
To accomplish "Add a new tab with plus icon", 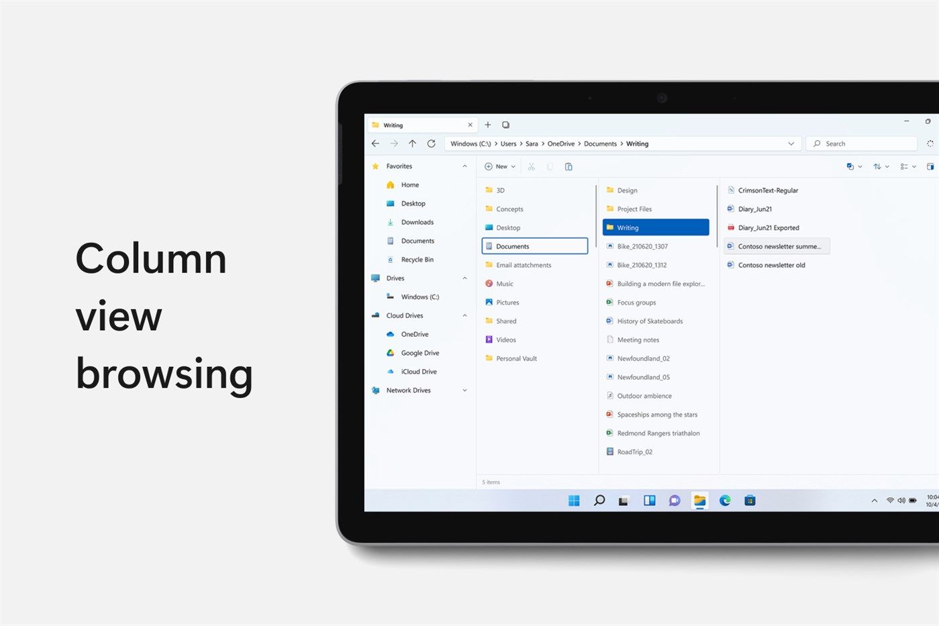I will pyautogui.click(x=488, y=125).
